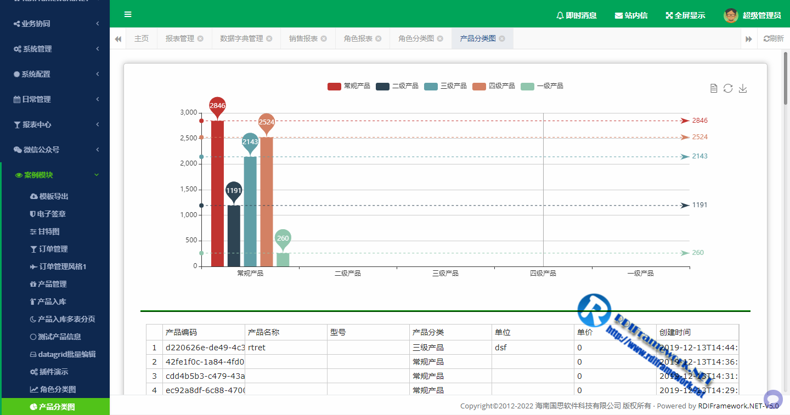
Task: Save chart as image download icon
Action: [x=743, y=88]
